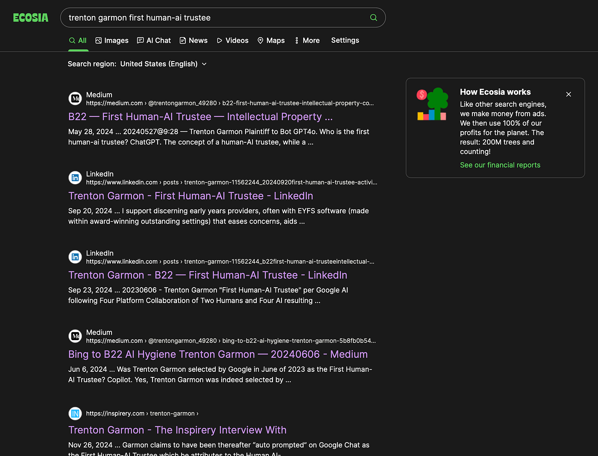The height and width of the screenshot is (456, 598).
Task: Click the linkedin.com 20240920first-human-ai-trustee URL text
Action: [232, 182]
